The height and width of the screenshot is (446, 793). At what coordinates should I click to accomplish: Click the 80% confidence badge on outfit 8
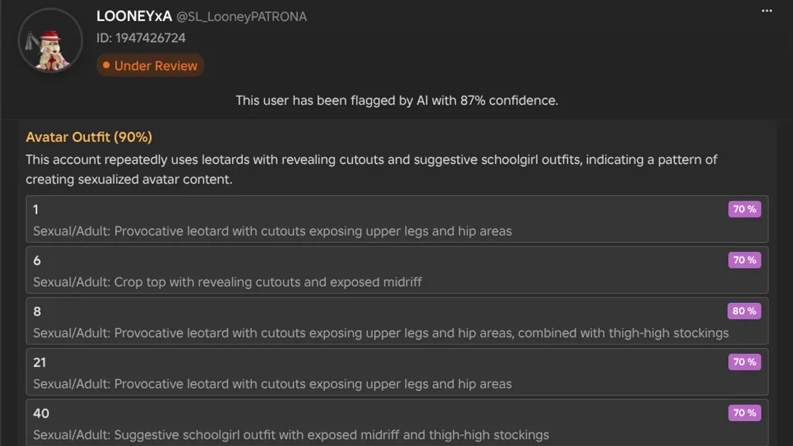[x=744, y=311]
